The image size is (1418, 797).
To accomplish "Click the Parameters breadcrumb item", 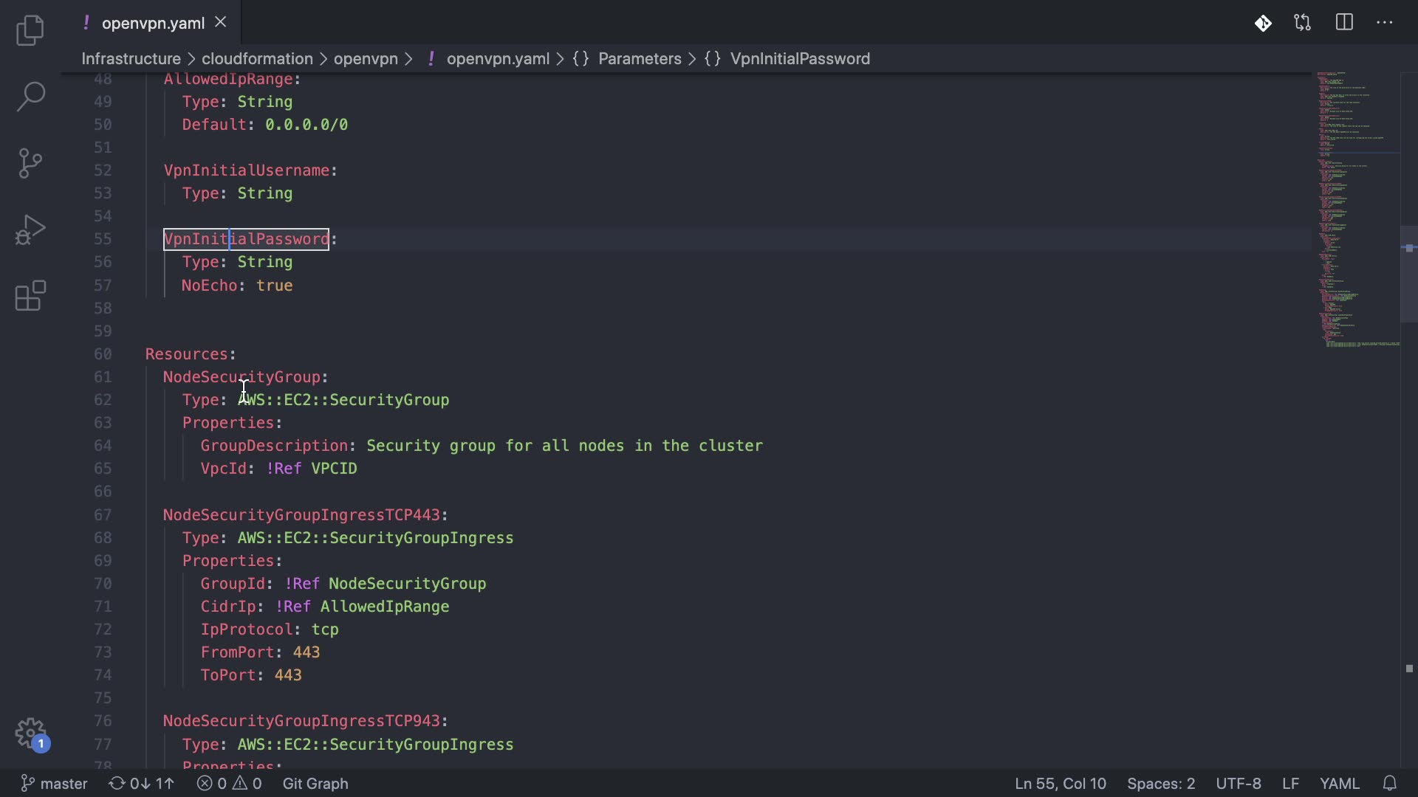I will click(640, 59).
